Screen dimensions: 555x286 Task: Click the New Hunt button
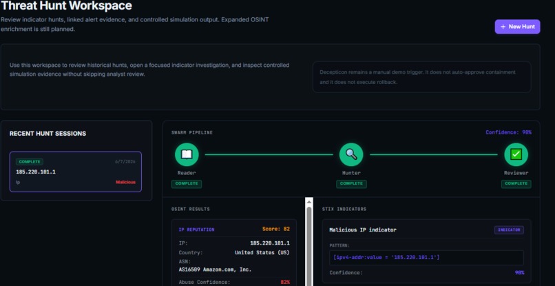pos(517,27)
